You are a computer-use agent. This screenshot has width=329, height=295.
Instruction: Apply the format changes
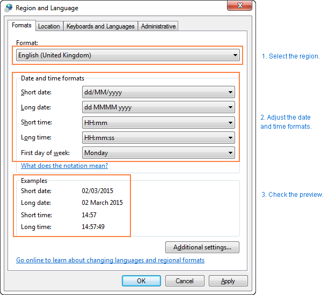point(228,281)
